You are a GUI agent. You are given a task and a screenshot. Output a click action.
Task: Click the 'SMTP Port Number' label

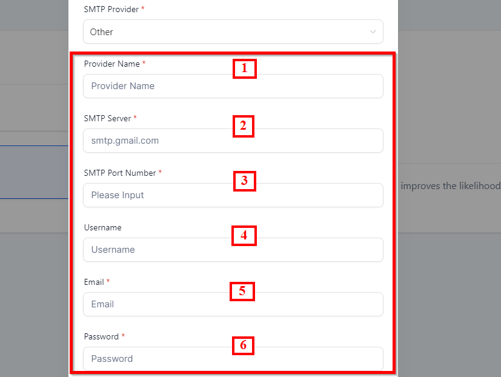[120, 173]
